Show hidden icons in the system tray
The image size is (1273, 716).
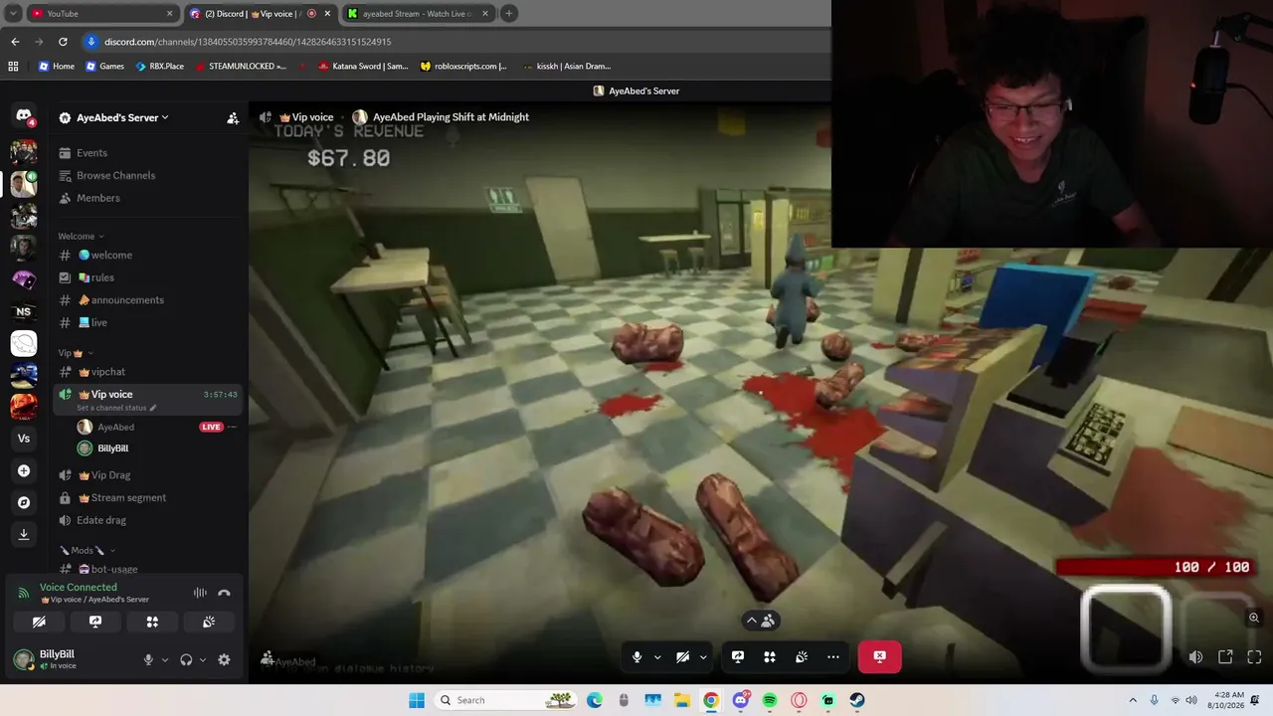click(1133, 700)
